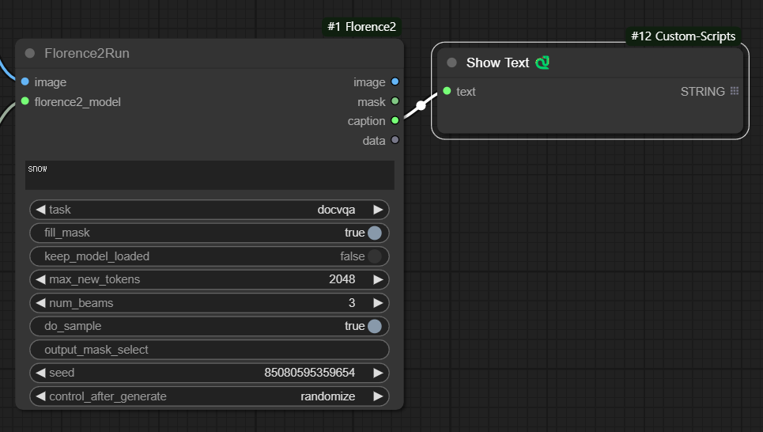
Task: Click the data output connector
Action: coord(395,140)
